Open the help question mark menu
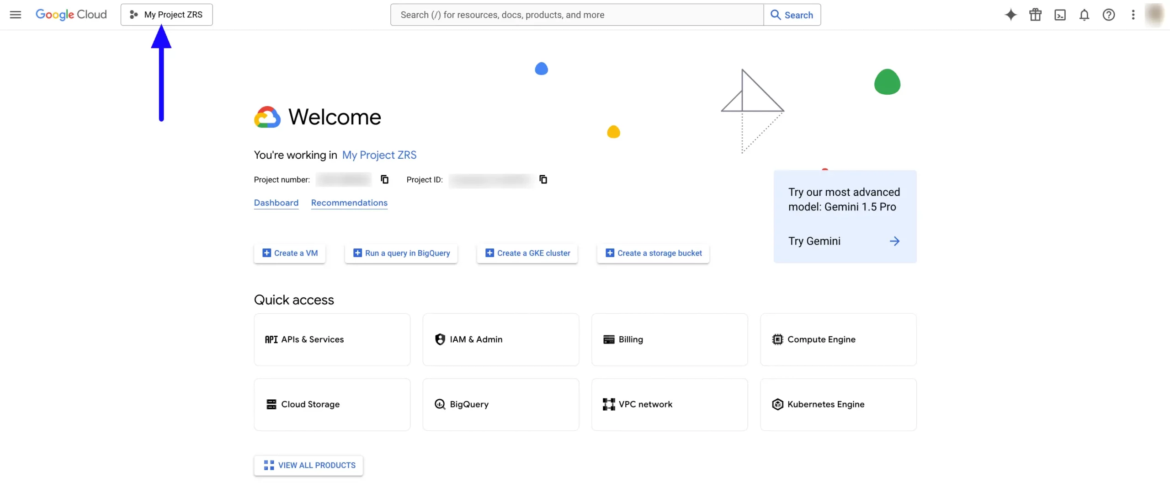The width and height of the screenshot is (1170, 488). click(x=1109, y=15)
